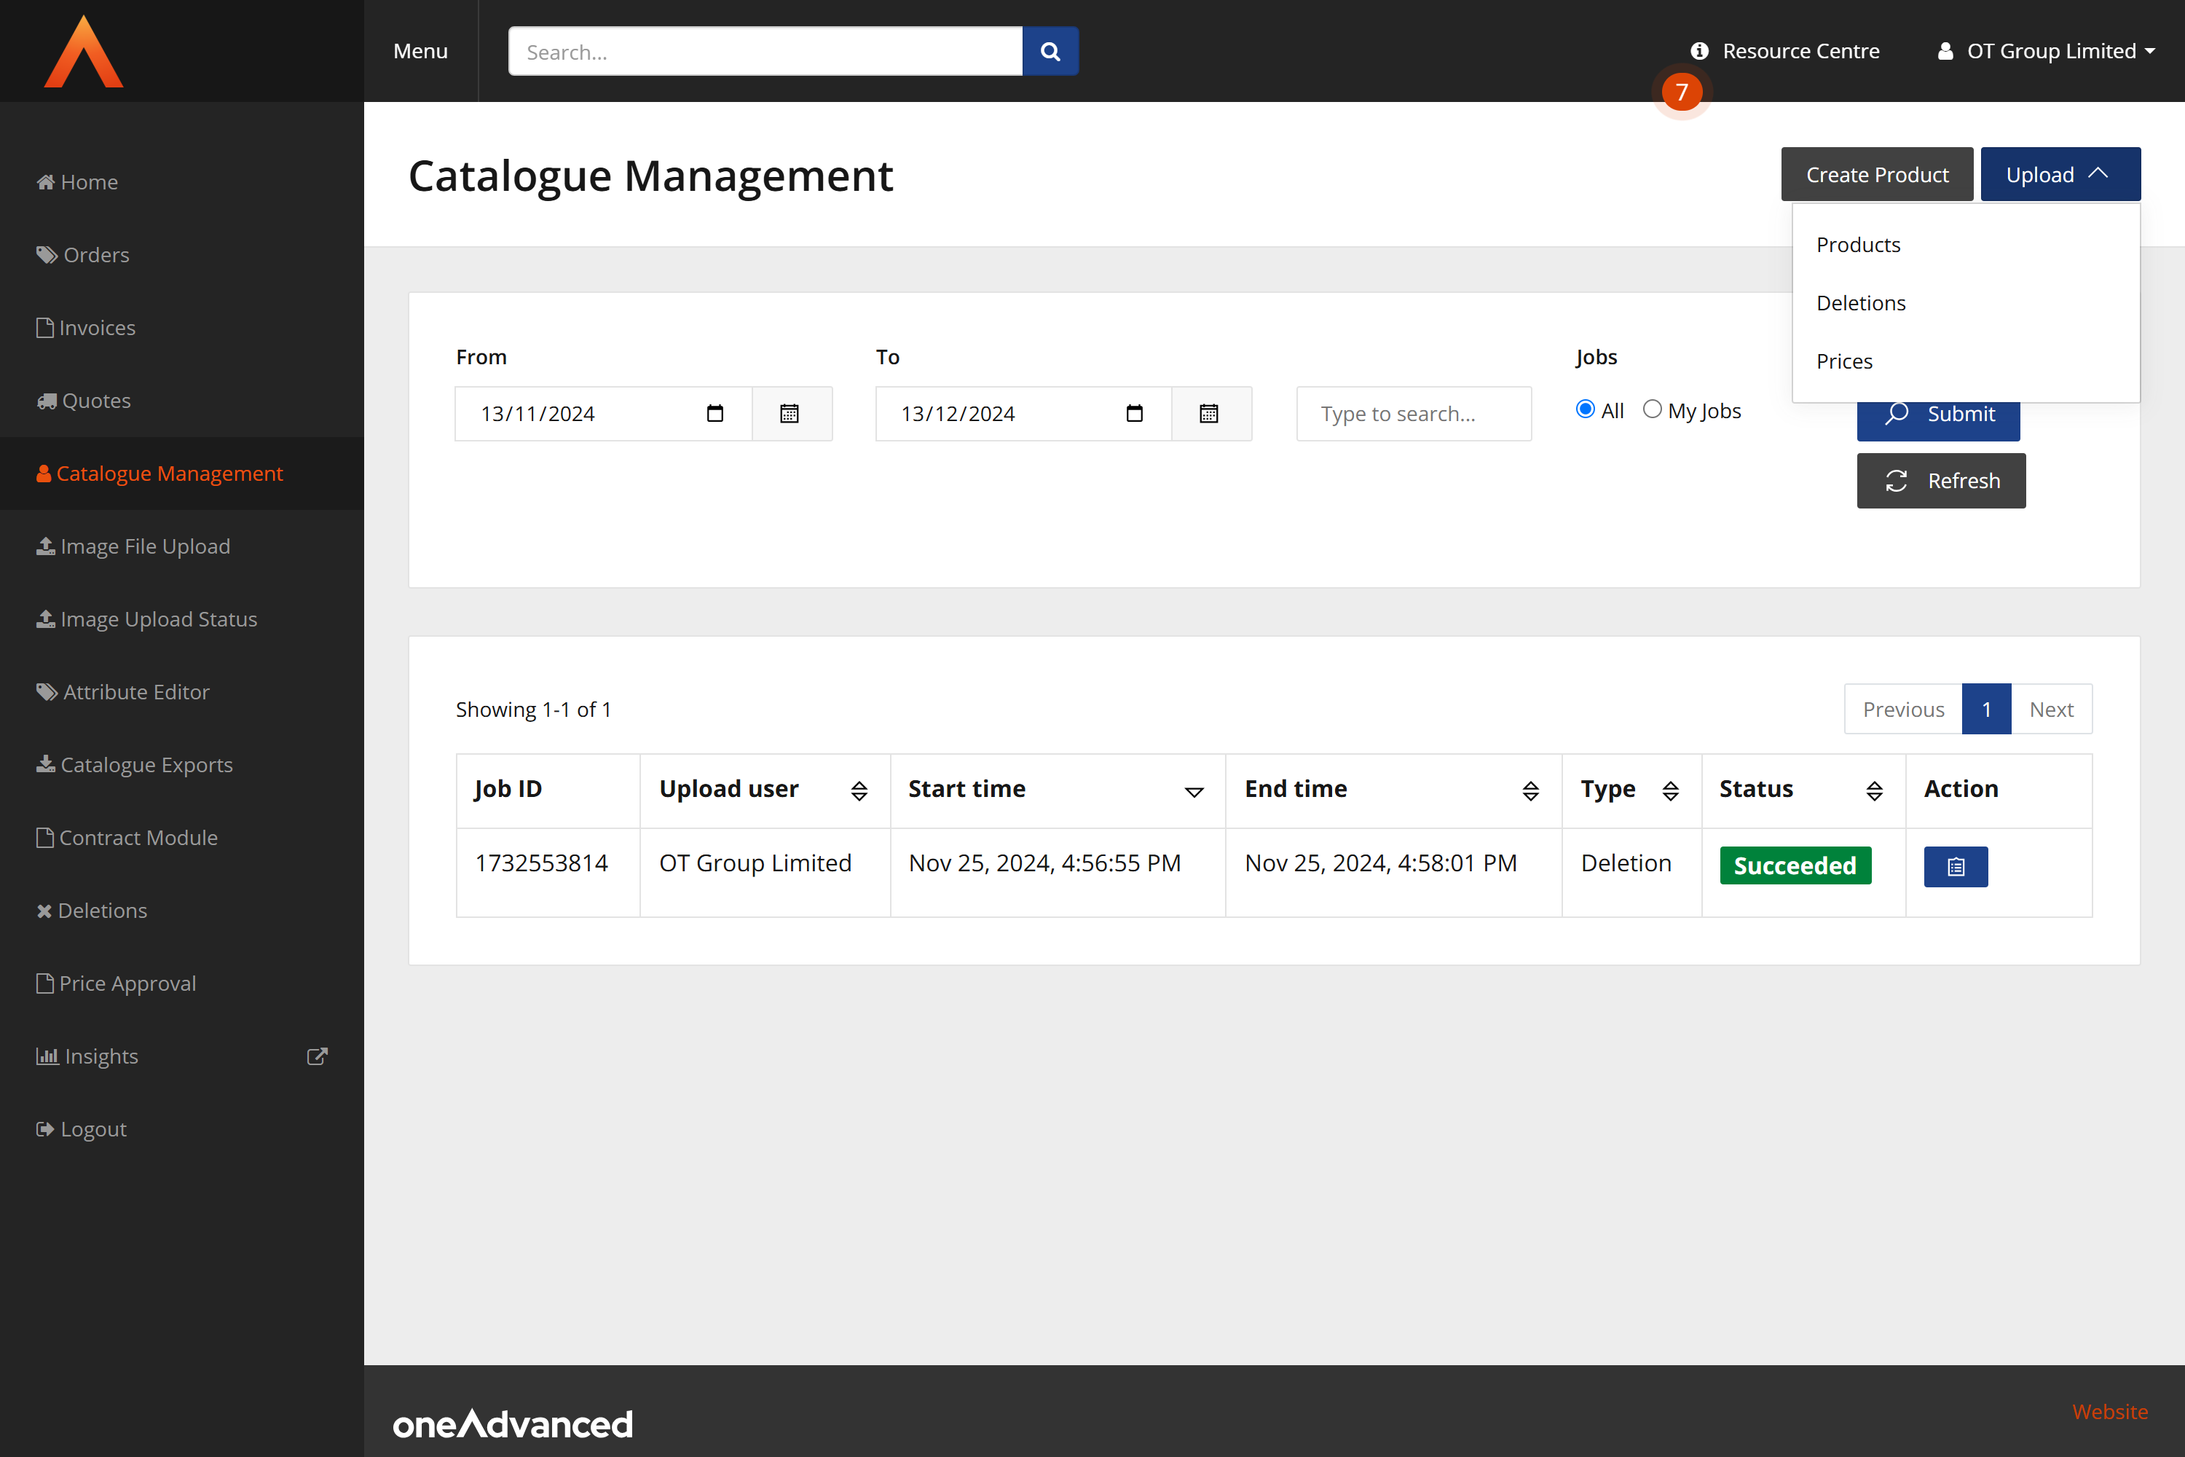View the job details clipboard icon
Image resolution: width=2185 pixels, height=1457 pixels.
(x=1956, y=866)
